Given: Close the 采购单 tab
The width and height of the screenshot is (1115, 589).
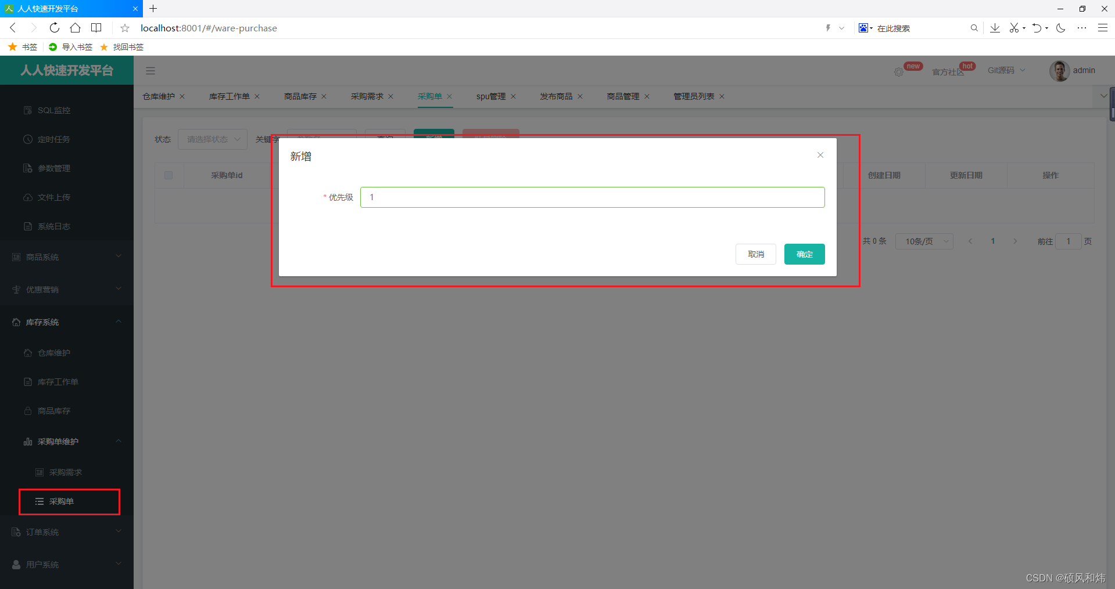Looking at the screenshot, I should [449, 96].
